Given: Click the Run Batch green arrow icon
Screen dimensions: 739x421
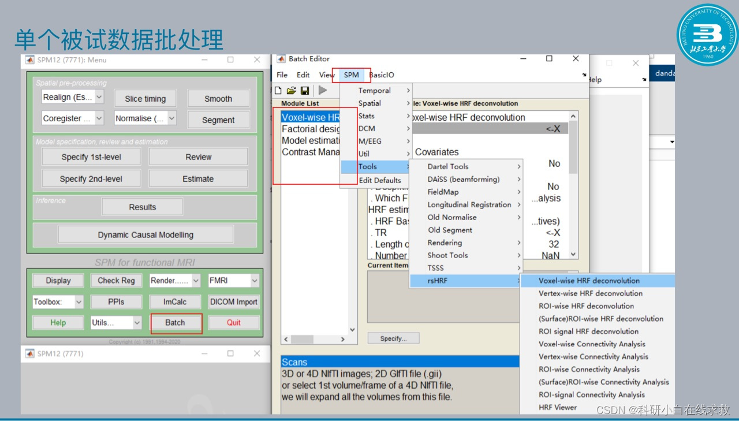Looking at the screenshot, I should (323, 90).
